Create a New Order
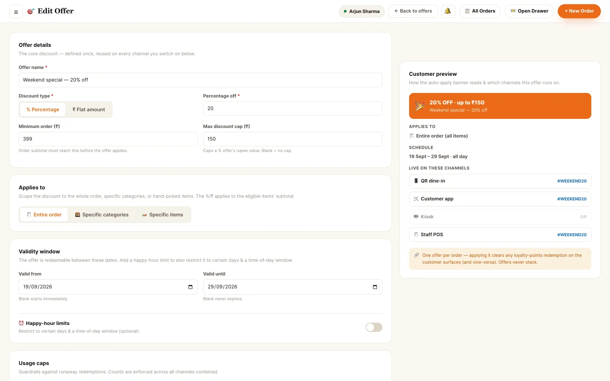The image size is (610, 381). [579, 11]
